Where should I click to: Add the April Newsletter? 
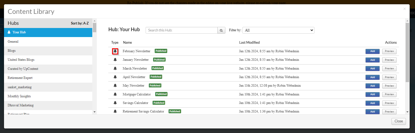tap(372, 77)
